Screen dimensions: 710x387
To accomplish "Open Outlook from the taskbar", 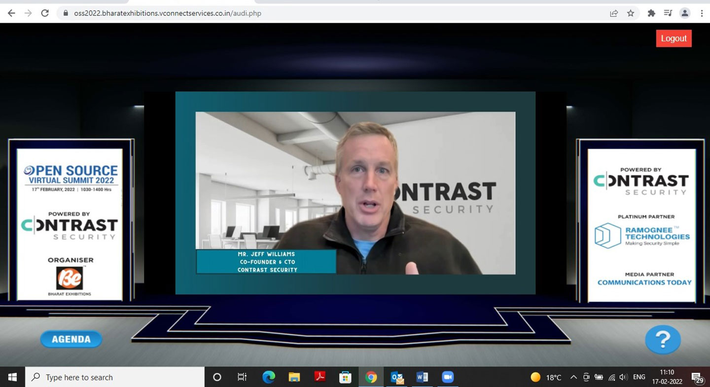I will [396, 377].
